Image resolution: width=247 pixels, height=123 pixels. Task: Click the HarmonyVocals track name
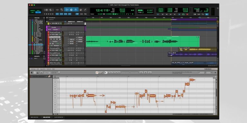pyautogui.click(x=55, y=58)
